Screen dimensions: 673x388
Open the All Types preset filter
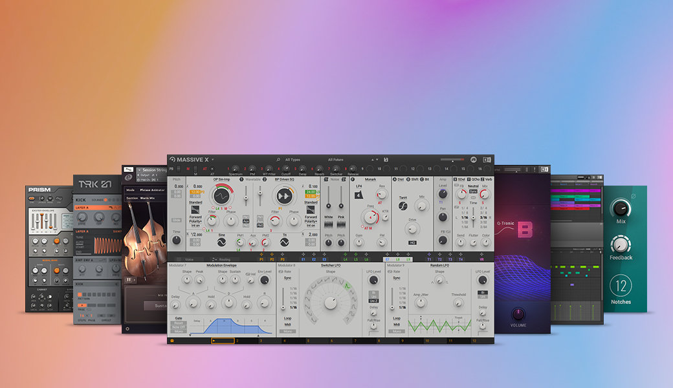pyautogui.click(x=292, y=160)
